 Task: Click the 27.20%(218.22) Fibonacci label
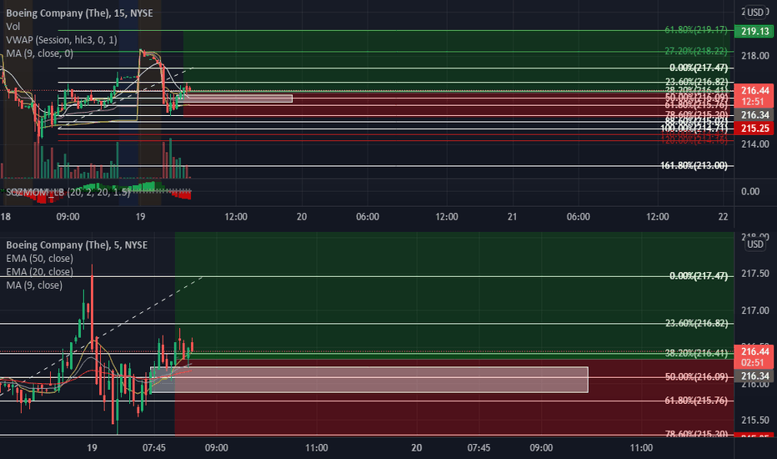696,51
